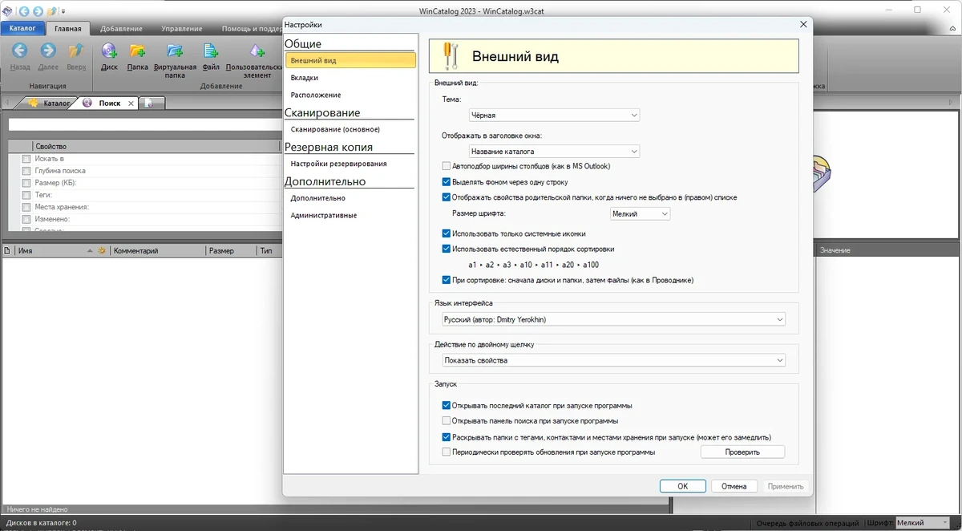
Task: Add a file with the Файл icon
Action: (x=211, y=51)
